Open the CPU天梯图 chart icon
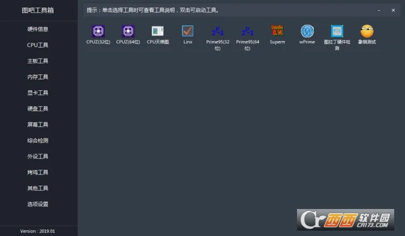Screen dimensions: 405x236 158,31
